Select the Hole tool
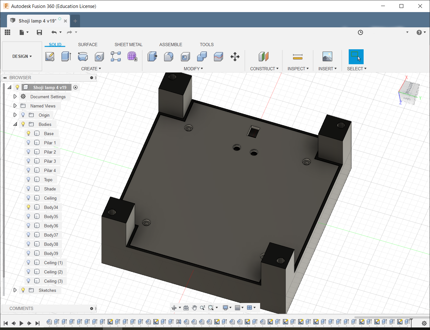 [x=99, y=57]
